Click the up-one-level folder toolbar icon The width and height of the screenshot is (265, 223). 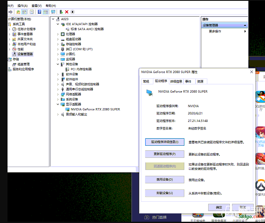tap(18, 12)
